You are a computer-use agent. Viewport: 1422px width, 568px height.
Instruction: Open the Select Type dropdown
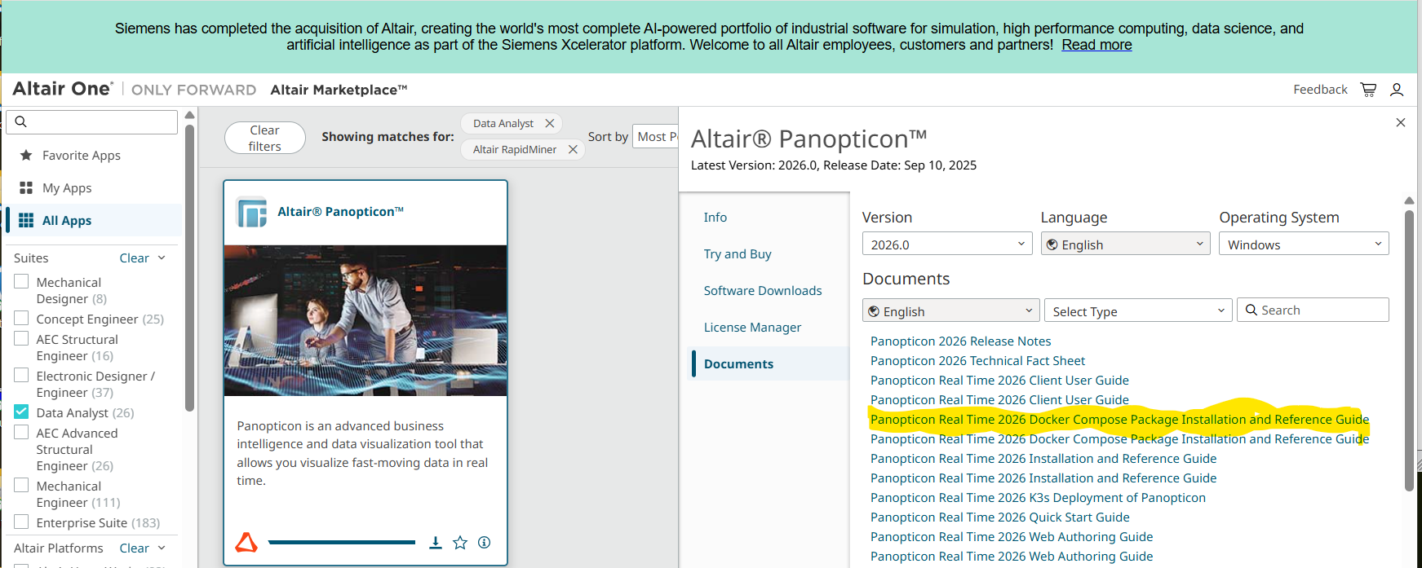pos(1137,310)
